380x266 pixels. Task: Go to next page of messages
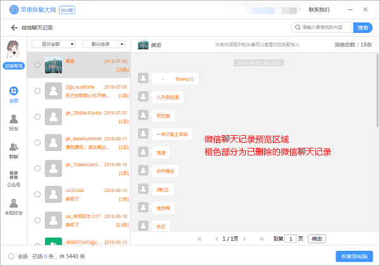tap(244, 239)
